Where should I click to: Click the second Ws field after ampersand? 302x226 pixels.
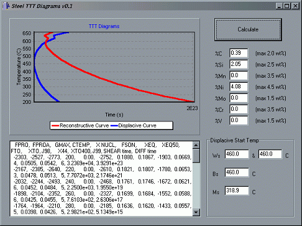pos(270,154)
